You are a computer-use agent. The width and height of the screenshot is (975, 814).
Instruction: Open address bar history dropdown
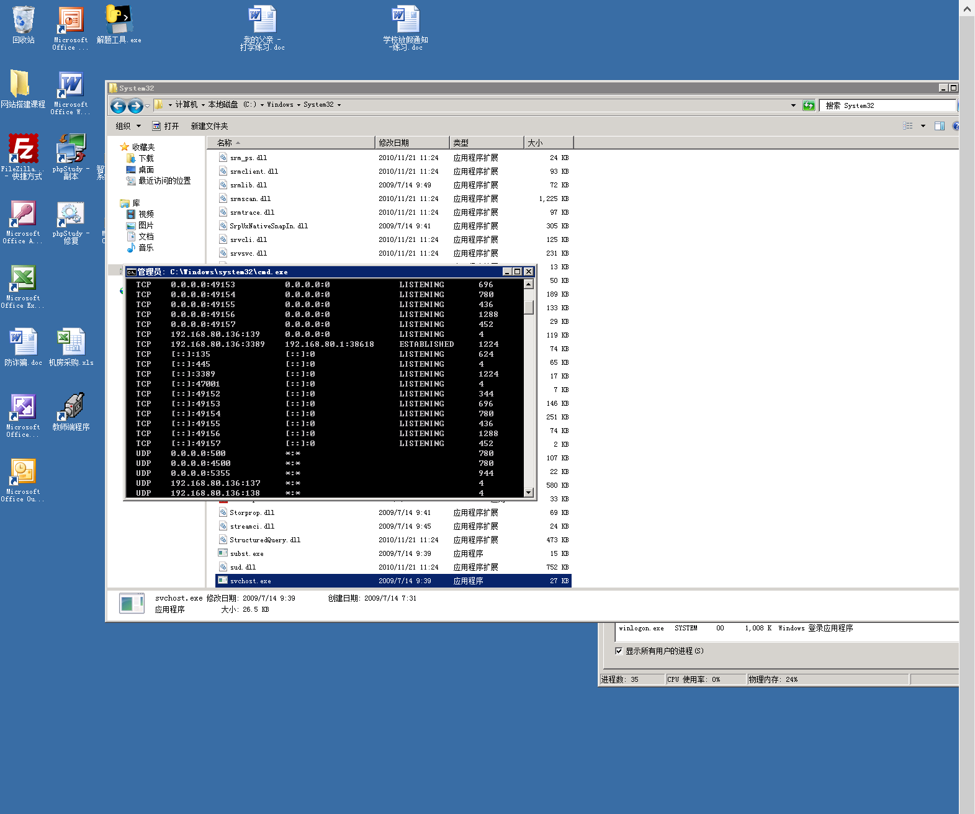pyautogui.click(x=793, y=105)
